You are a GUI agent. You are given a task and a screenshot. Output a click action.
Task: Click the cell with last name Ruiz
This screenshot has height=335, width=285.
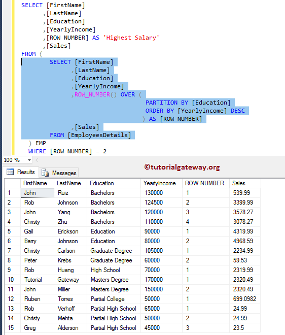(x=70, y=193)
